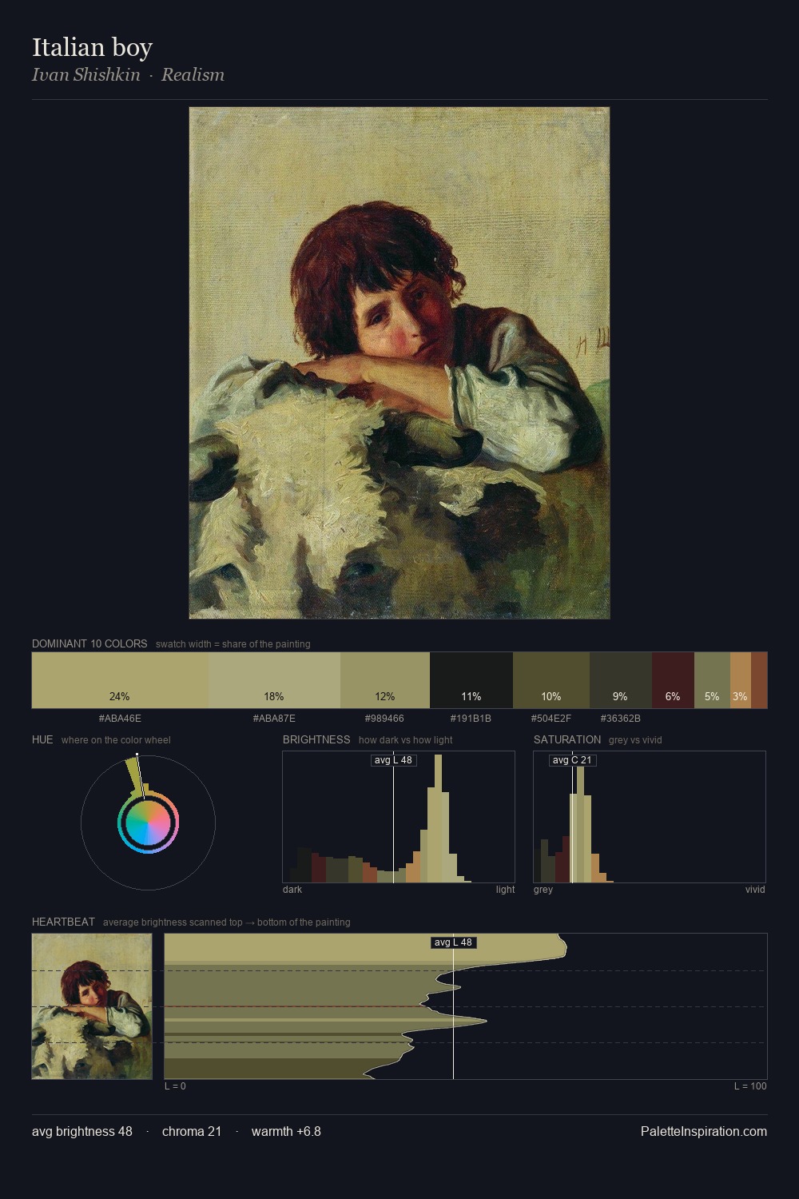Image resolution: width=799 pixels, height=1199 pixels.
Task: Click the hex code '#191B1B'
Action: point(471,719)
